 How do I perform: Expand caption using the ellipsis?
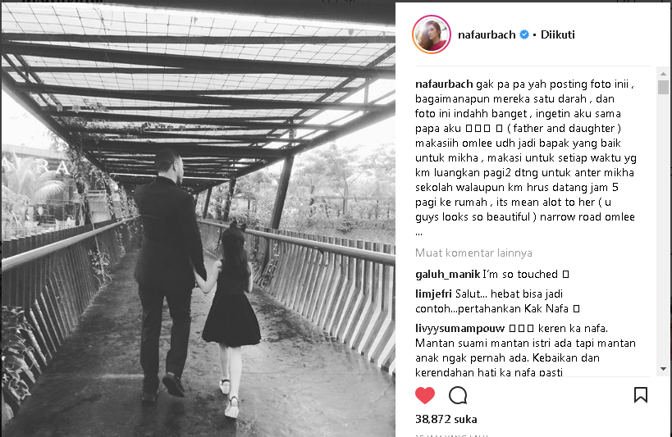pos(418,234)
